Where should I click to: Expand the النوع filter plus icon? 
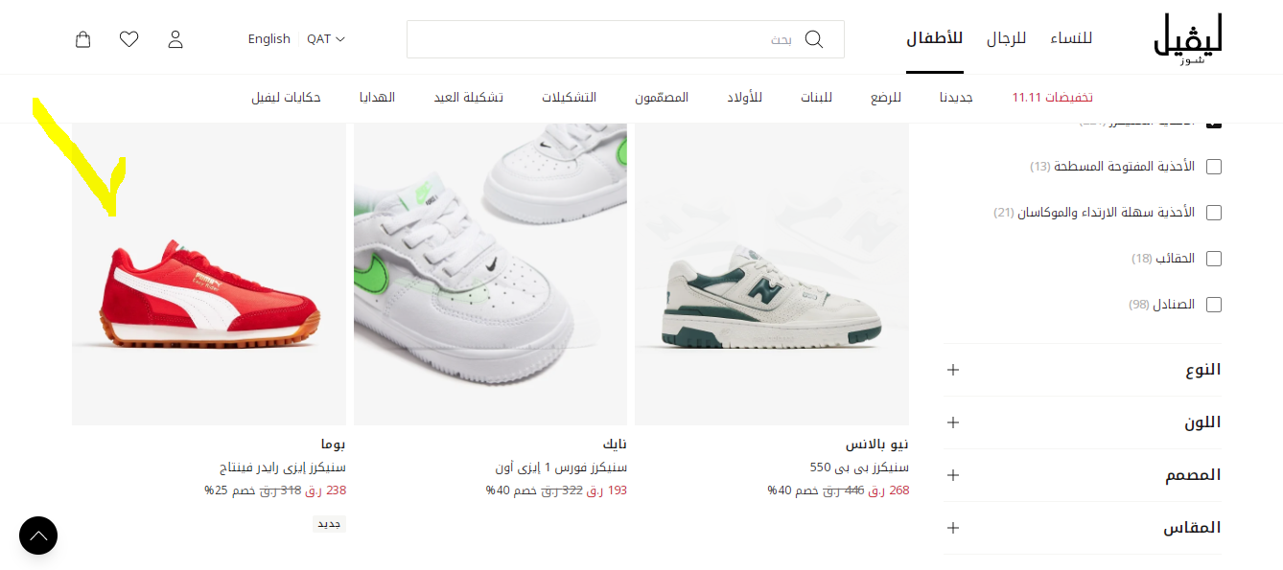tap(953, 370)
